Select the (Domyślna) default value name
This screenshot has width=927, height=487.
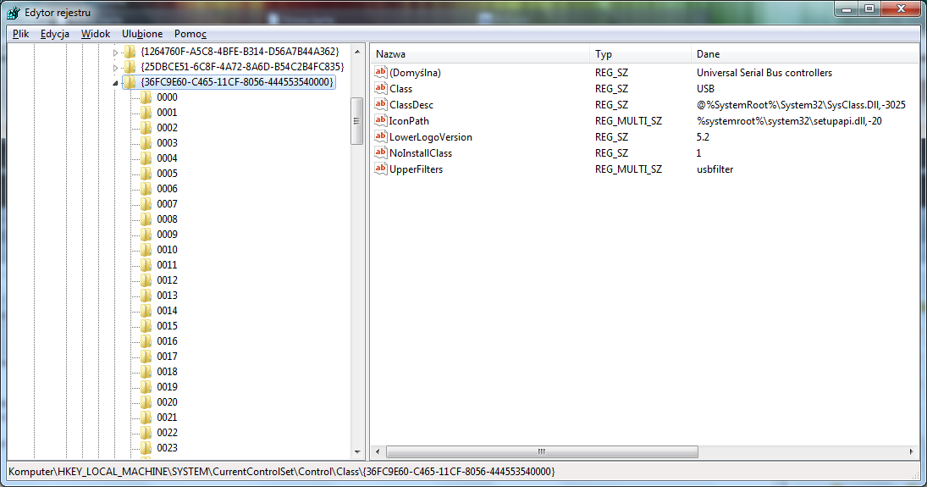(x=415, y=73)
